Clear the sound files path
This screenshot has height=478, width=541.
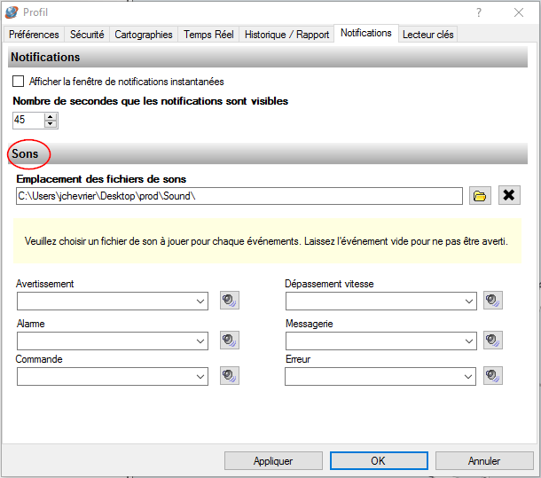pyautogui.click(x=509, y=196)
